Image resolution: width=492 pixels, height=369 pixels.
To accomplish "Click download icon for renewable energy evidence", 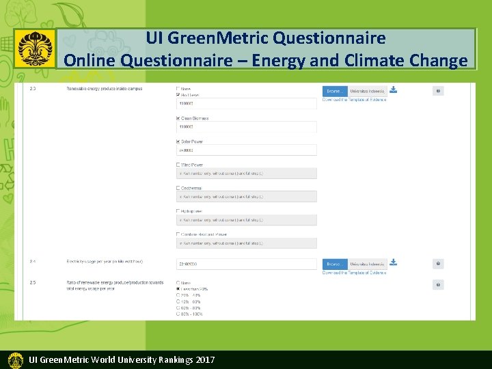I will pos(393,90).
